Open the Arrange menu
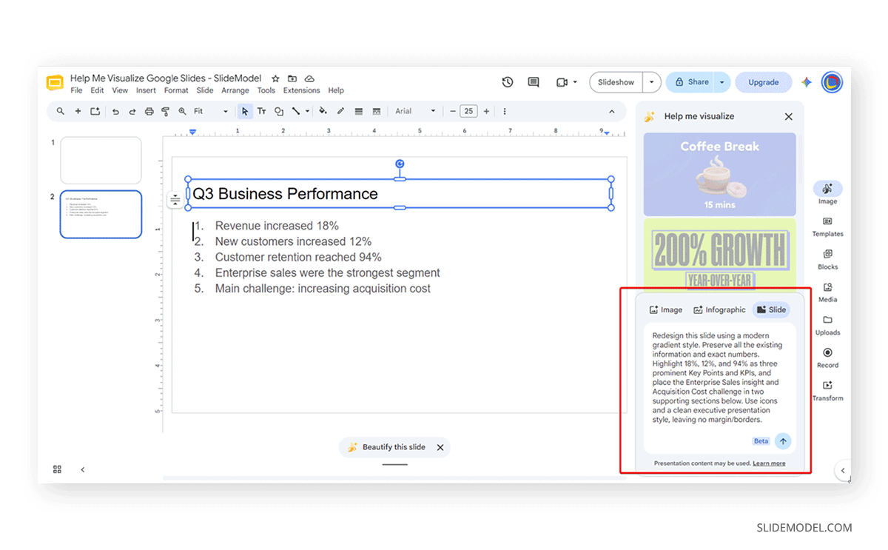The width and height of the screenshot is (888, 550). (235, 90)
